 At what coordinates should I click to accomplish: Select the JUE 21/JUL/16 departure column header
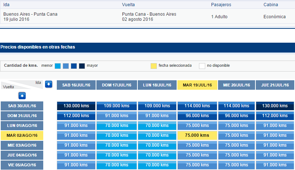click(x=275, y=85)
